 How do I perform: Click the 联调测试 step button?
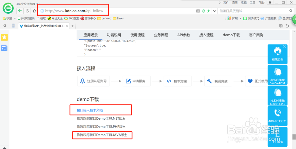(x=218, y=81)
